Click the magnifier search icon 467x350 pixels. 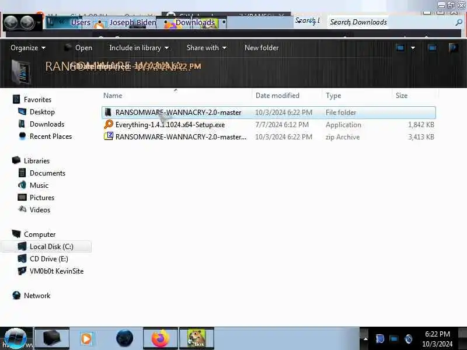coord(459,22)
